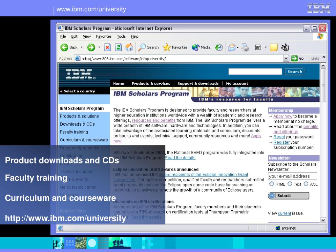Screen dimensions: 336x252
Task: Open the Favorites menu
Action: pyautogui.click(x=104, y=36)
